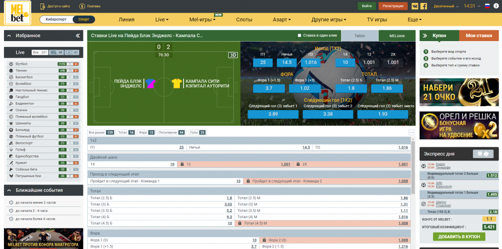Collapse the left sidebar double-arrow icon
This screenshot has height=249, width=502.
(x=78, y=36)
